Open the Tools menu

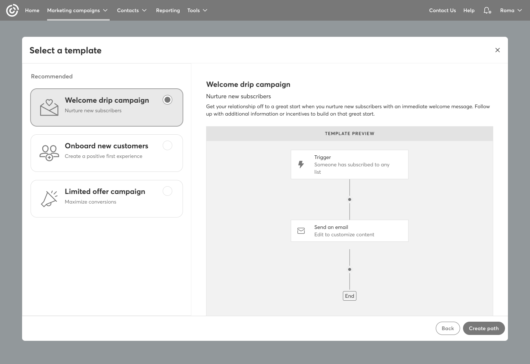click(x=197, y=10)
